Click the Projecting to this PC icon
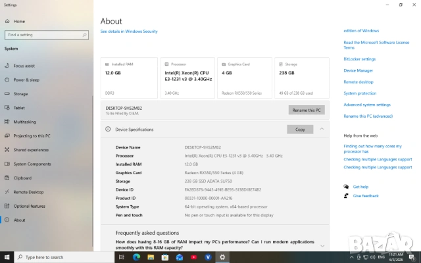 coord(7,135)
